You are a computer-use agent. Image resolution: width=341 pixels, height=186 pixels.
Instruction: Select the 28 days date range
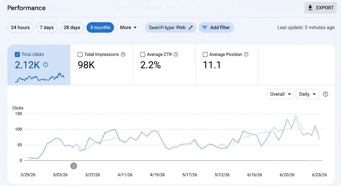coord(72,28)
